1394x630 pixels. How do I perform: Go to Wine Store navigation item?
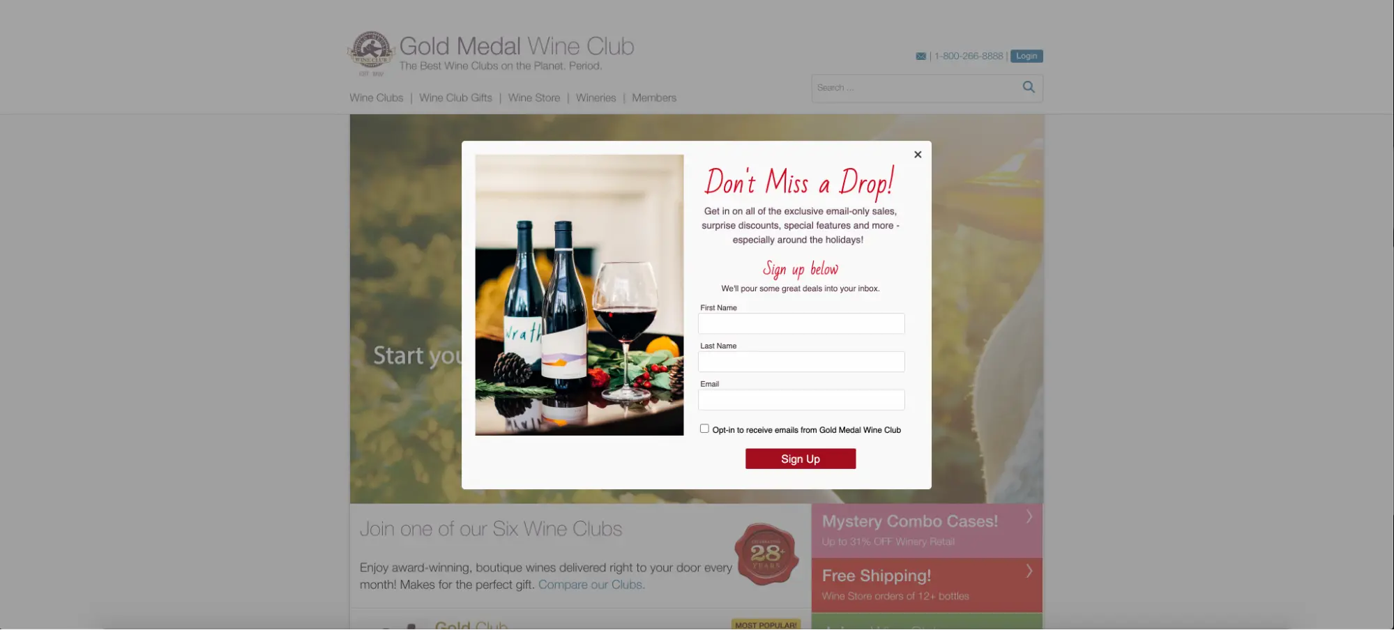point(534,98)
